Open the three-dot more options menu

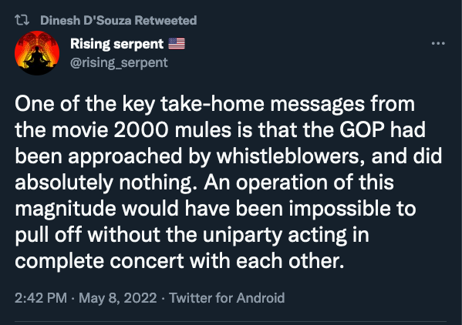coord(438,44)
